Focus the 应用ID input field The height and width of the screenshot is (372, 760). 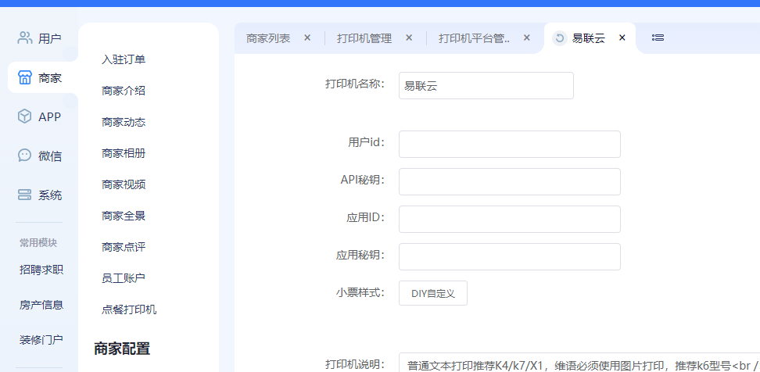coord(510,219)
